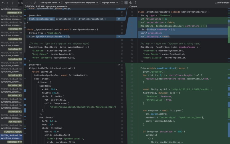The width and height of the screenshot is (230, 144).
Task: Click the highlighted 9:43 AM revision entry
Action: click(11, 137)
